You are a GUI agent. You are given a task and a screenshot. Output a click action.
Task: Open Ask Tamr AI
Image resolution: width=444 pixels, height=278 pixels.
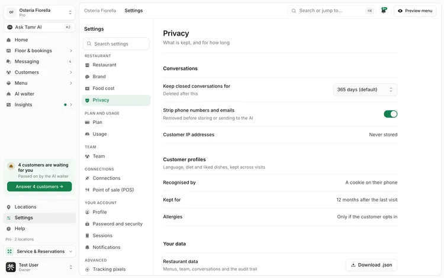39,27
